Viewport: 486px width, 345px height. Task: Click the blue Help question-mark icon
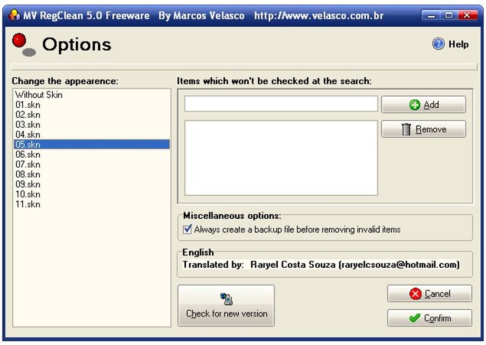438,44
